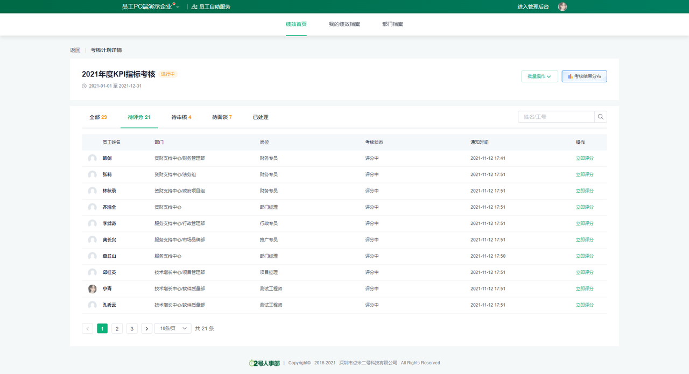Open 考核结果分布 chart button
Viewport: 689px width, 374px height.
584,76
